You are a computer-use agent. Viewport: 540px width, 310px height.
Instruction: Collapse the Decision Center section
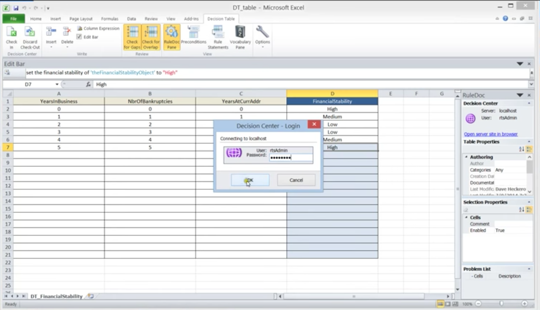[x=529, y=103]
